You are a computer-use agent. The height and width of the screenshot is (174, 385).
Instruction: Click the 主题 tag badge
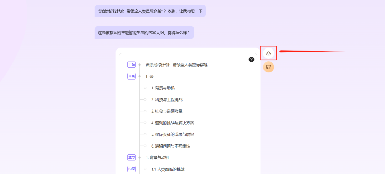[x=132, y=65]
